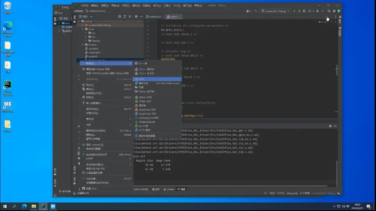376x211 pixels.
Task: Select CMakeLists.txt in the New submenu
Action: click(x=147, y=122)
